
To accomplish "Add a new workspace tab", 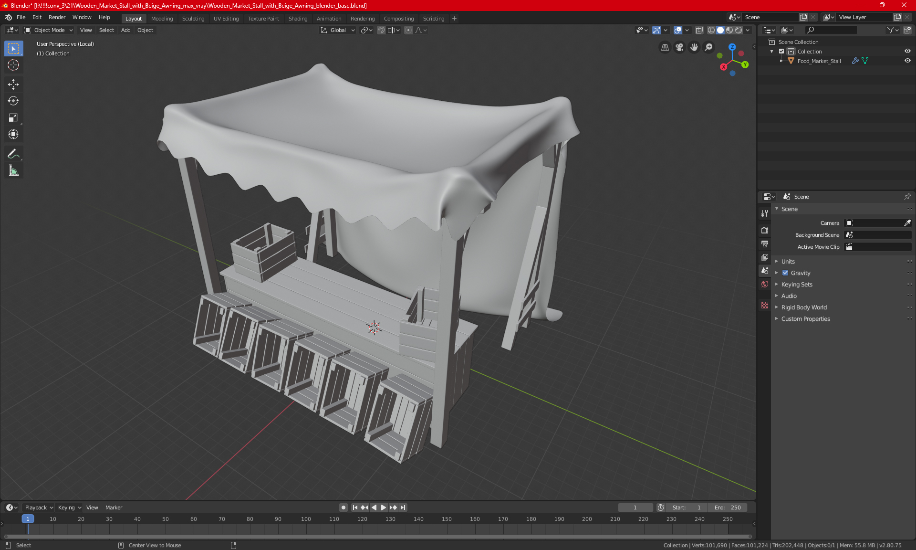I will (x=454, y=19).
